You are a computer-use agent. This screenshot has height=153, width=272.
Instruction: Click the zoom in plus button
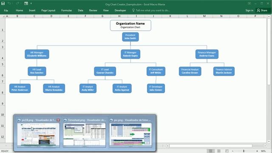point(257,151)
